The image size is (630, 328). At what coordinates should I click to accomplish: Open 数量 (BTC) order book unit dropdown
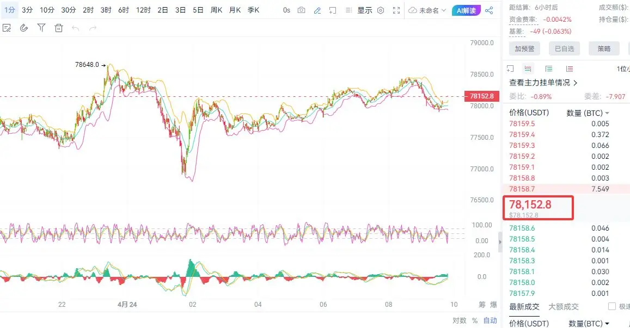(x=588, y=113)
